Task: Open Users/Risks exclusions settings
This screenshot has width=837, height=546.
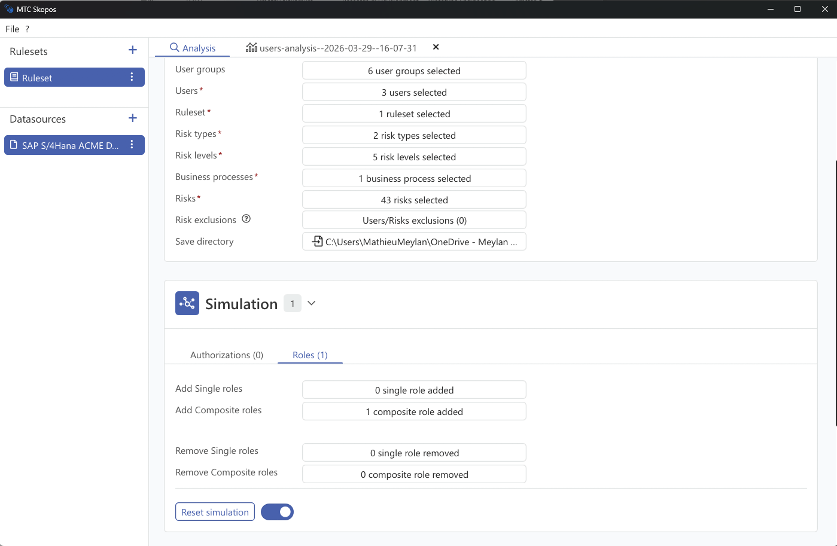Action: coord(413,219)
